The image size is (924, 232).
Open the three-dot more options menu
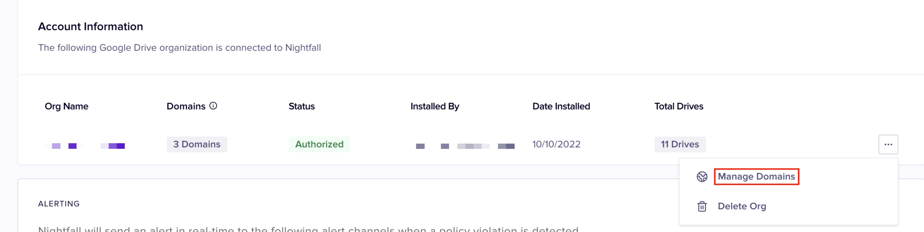[888, 144]
